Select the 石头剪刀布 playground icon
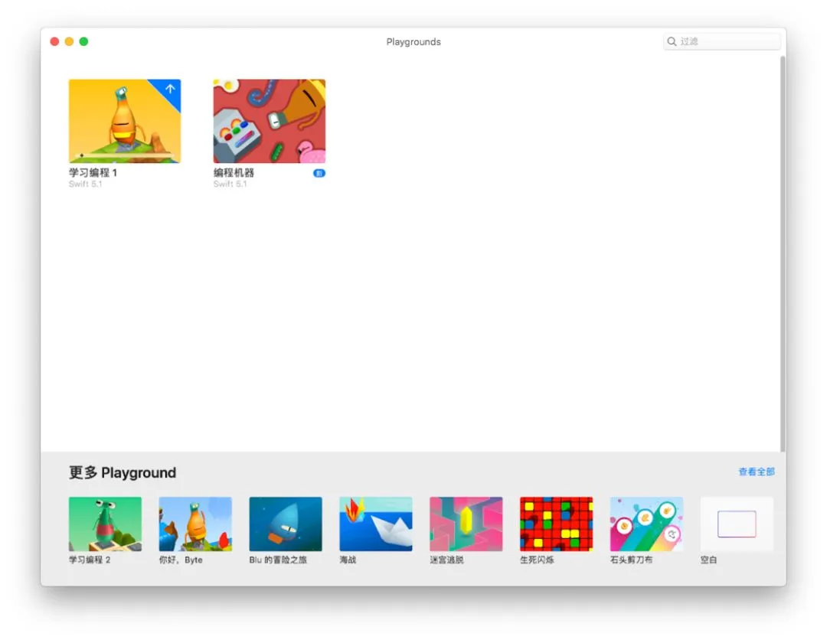The image size is (827, 640). (x=646, y=524)
